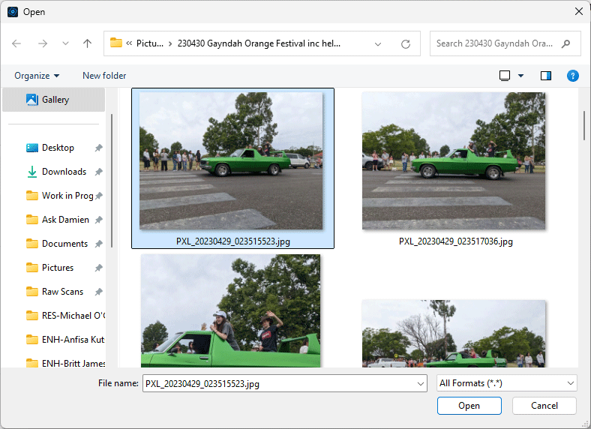Open the Help question mark icon
The image size is (591, 429).
(572, 76)
